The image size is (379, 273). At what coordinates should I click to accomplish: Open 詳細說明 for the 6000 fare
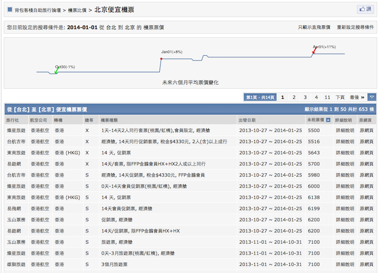[x=345, y=186]
